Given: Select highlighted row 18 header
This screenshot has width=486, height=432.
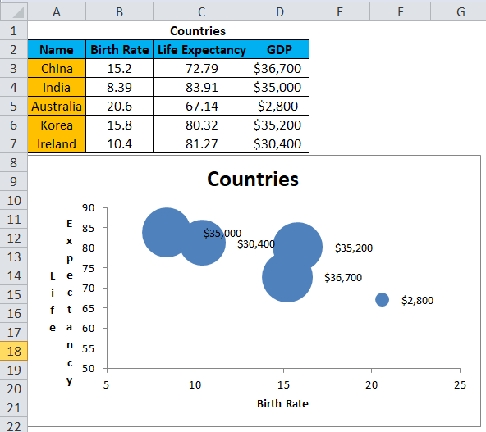Looking at the screenshot, I should pyautogui.click(x=14, y=351).
